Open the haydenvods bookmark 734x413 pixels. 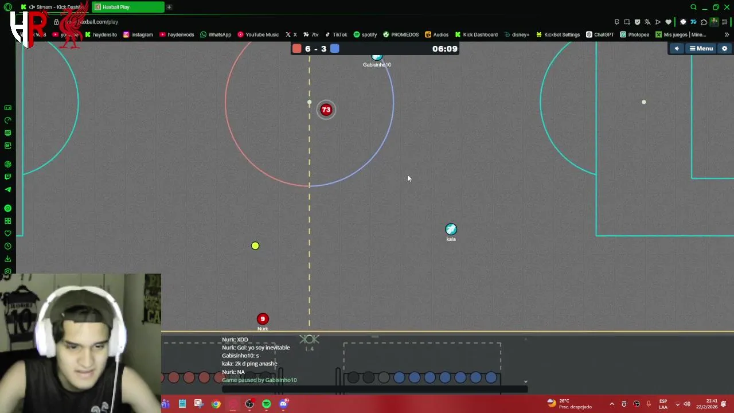[x=177, y=34]
